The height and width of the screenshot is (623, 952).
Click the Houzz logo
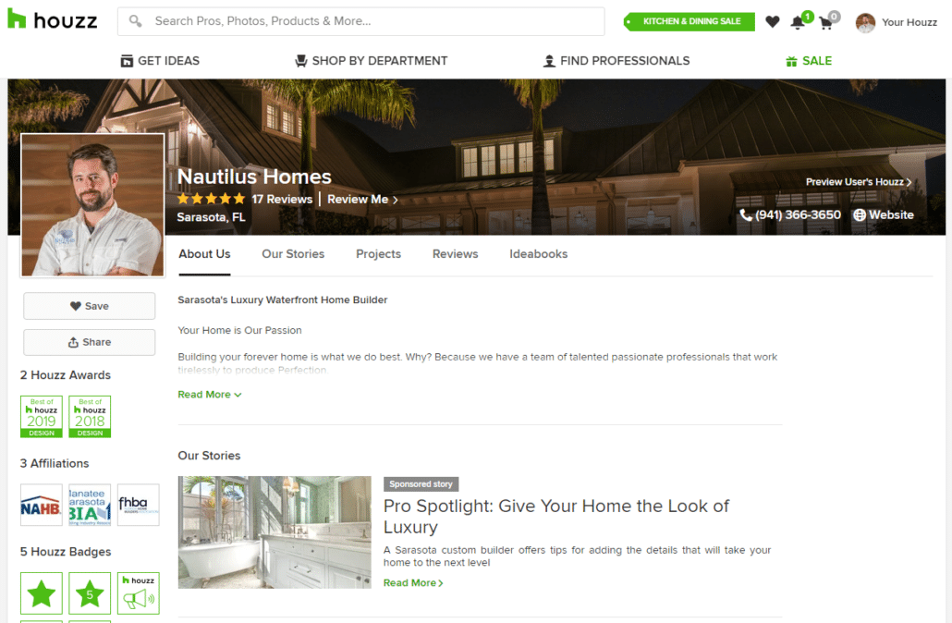(x=52, y=19)
